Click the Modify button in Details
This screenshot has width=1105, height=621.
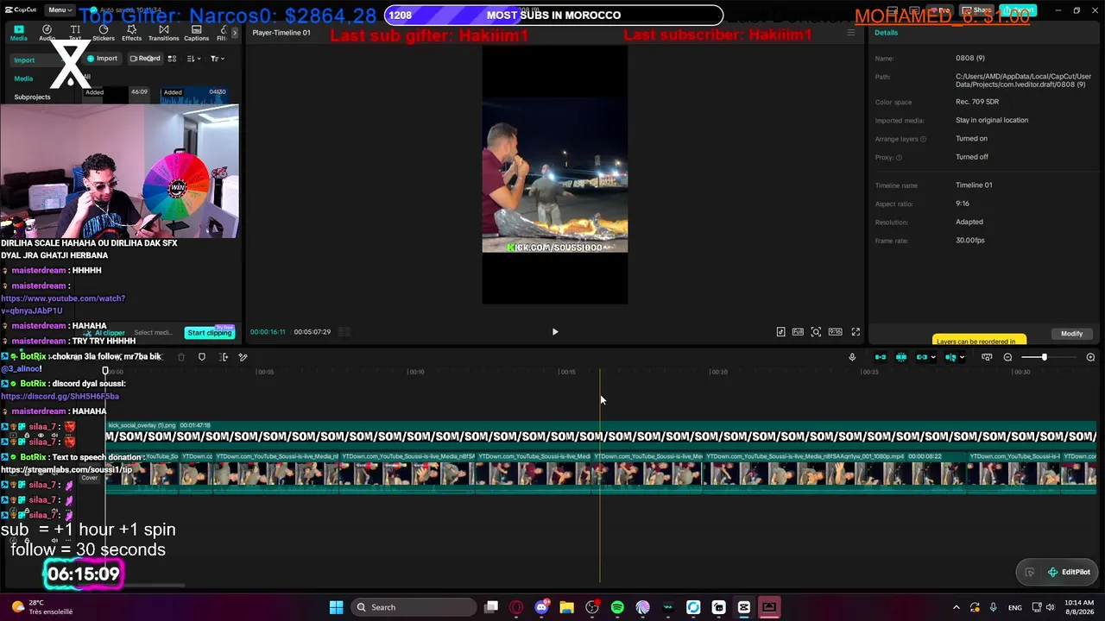point(1071,334)
